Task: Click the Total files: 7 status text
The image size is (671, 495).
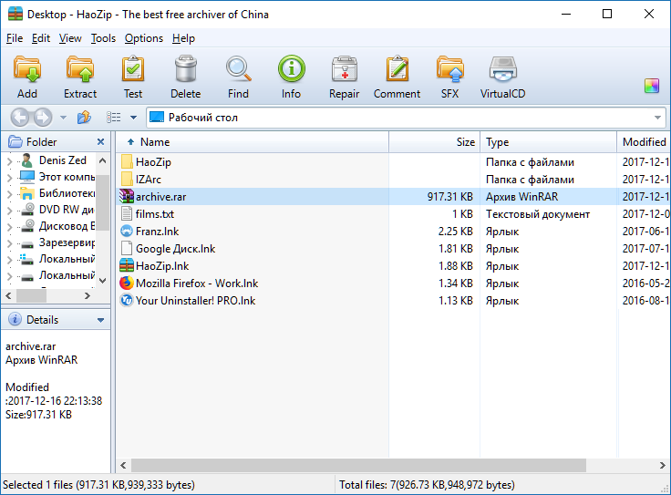Action: coord(427,485)
